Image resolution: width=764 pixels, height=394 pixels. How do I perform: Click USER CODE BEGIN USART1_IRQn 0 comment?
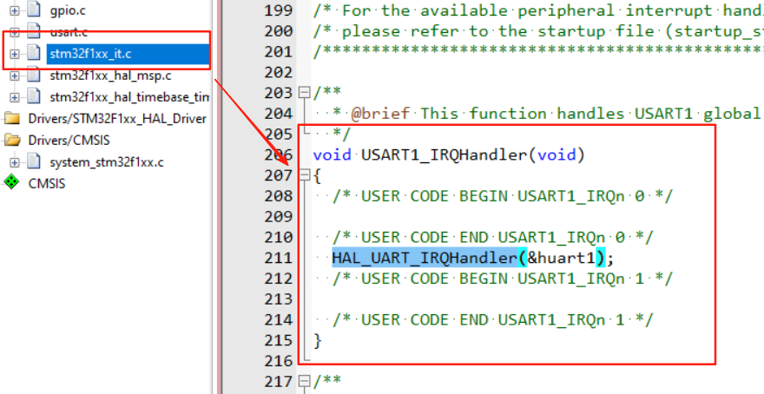(x=503, y=196)
